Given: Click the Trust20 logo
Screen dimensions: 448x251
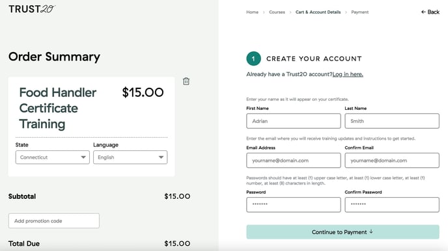Looking at the screenshot, I should point(32,9).
